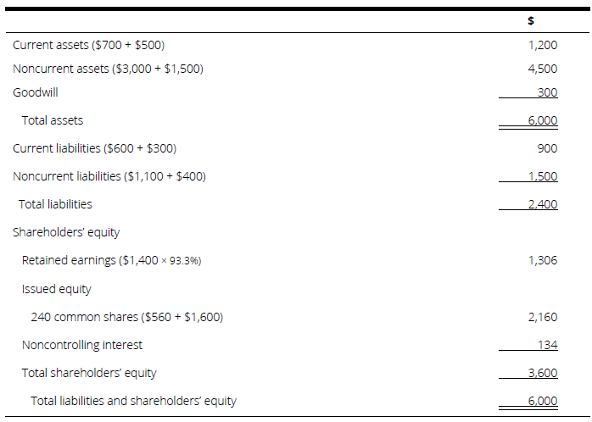The width and height of the screenshot is (592, 422).
Task: Click the 4,500 noncurrent assets amount
Action: point(543,69)
